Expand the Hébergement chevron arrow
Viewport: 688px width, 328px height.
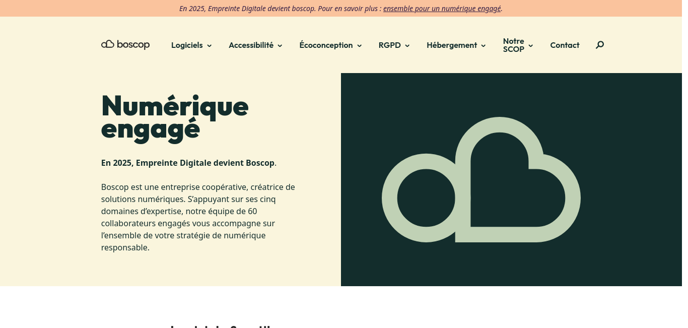(484, 46)
